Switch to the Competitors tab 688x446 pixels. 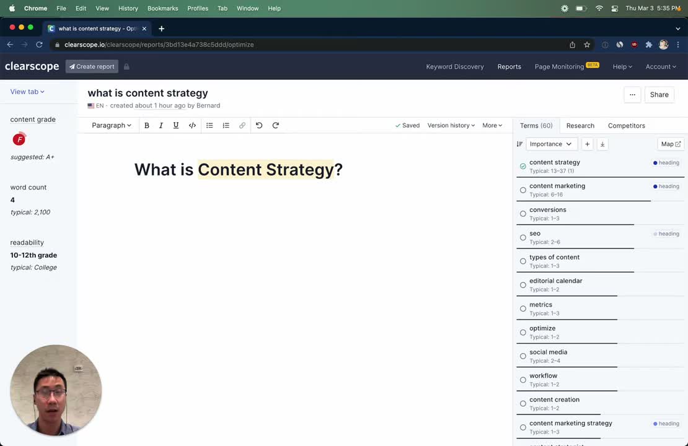(x=626, y=125)
